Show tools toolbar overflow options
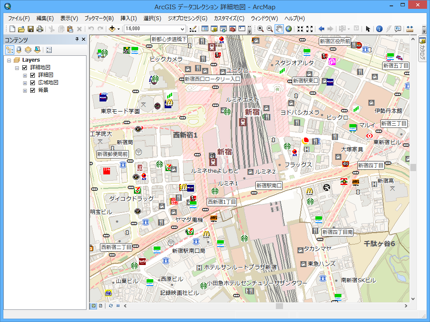This screenshot has width=430, height=322. click(x=424, y=29)
